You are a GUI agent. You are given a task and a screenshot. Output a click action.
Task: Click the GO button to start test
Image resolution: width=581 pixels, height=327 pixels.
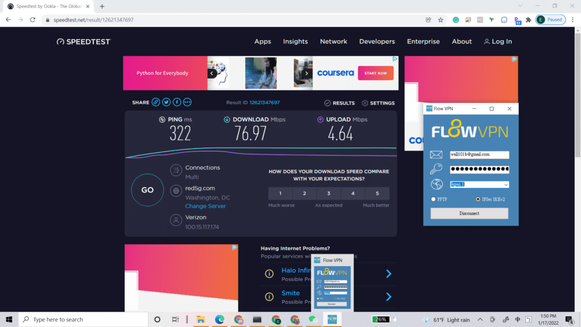pyautogui.click(x=148, y=190)
